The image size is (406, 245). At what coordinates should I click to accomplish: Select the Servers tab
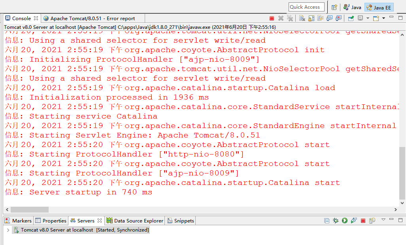86,220
